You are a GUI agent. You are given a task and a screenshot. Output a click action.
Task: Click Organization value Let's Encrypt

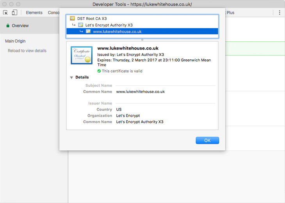(128, 116)
